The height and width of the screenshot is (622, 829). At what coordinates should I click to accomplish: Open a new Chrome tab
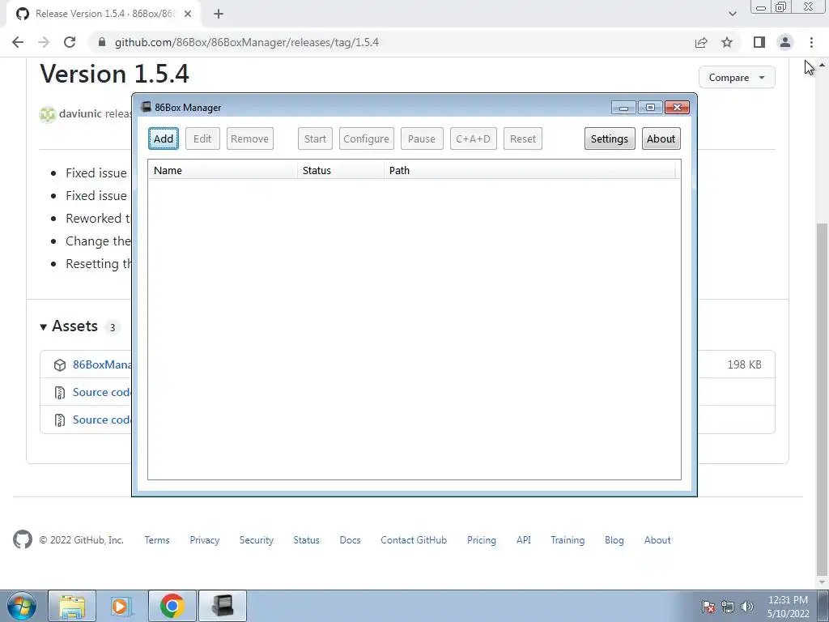click(219, 14)
